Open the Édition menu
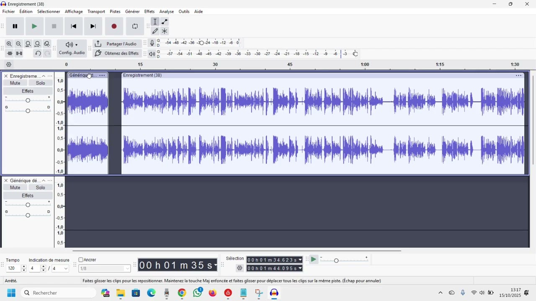Viewport: 536px width, 301px height. (x=26, y=12)
